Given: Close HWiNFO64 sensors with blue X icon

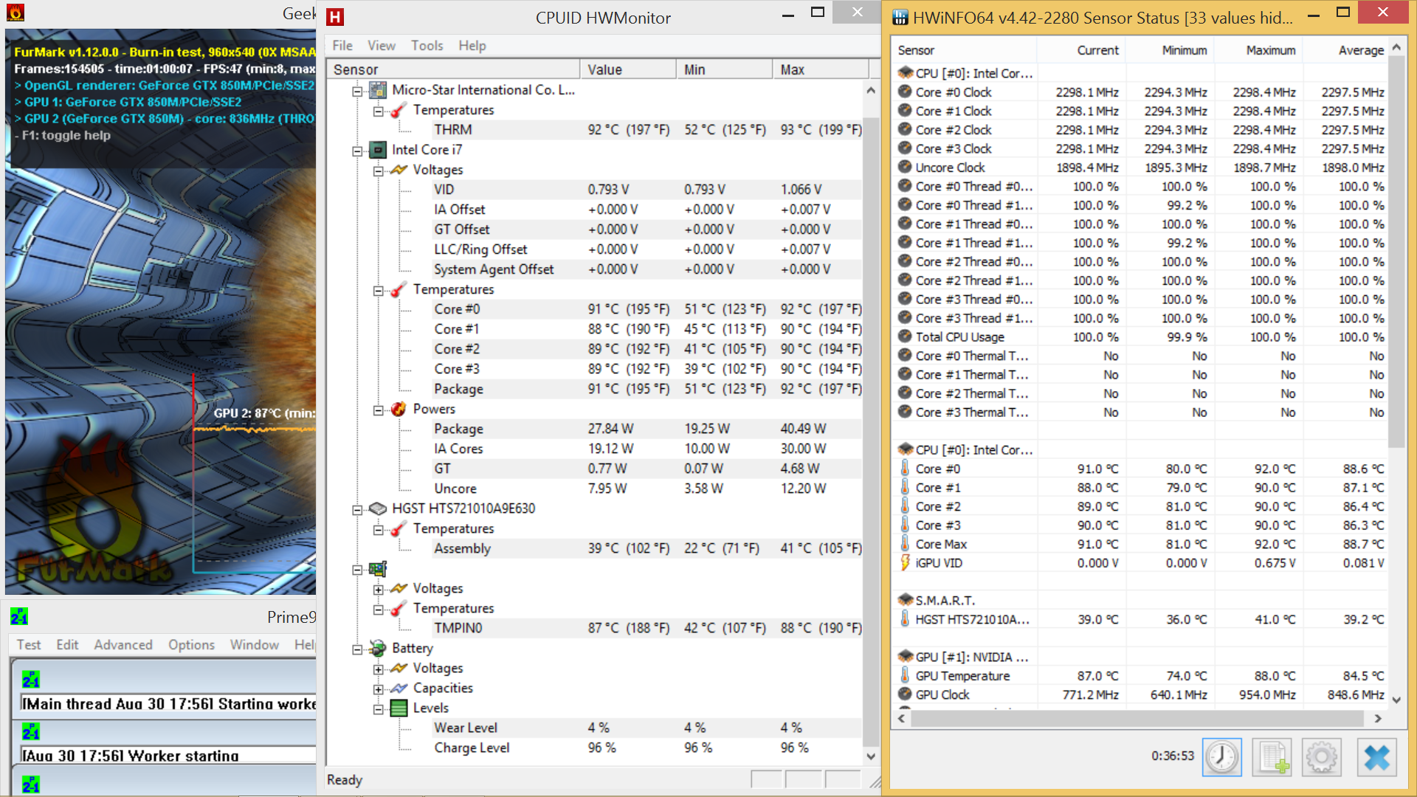Looking at the screenshot, I should tap(1376, 757).
